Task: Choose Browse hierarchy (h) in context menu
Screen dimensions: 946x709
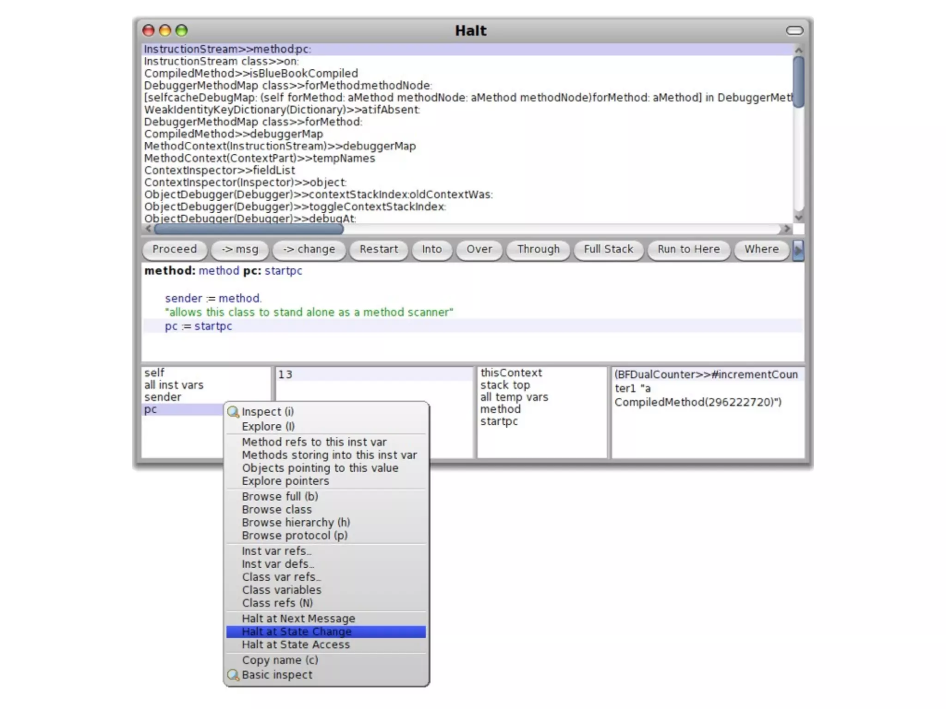Action: pyautogui.click(x=296, y=523)
